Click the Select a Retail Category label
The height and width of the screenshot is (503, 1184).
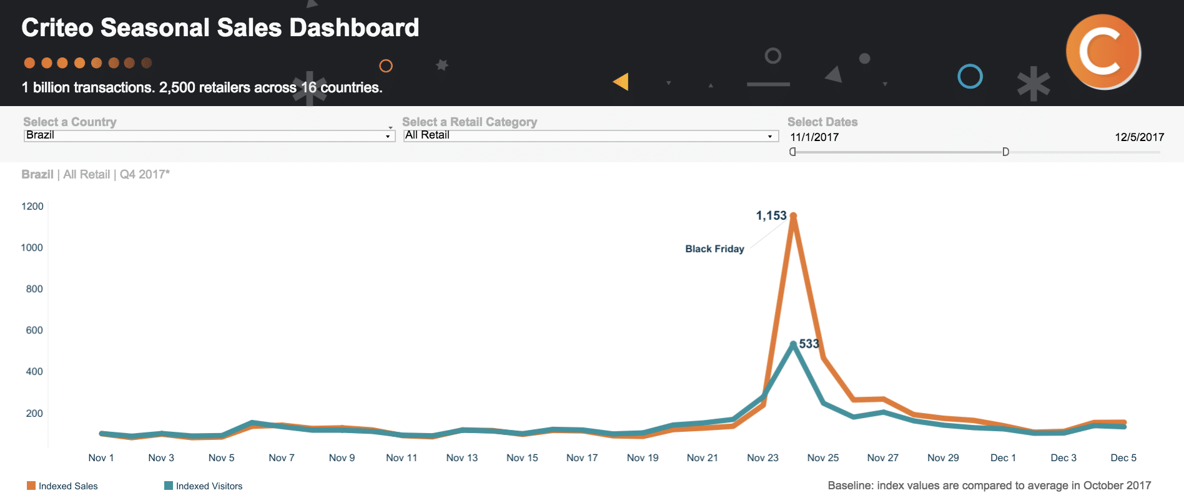[470, 122]
